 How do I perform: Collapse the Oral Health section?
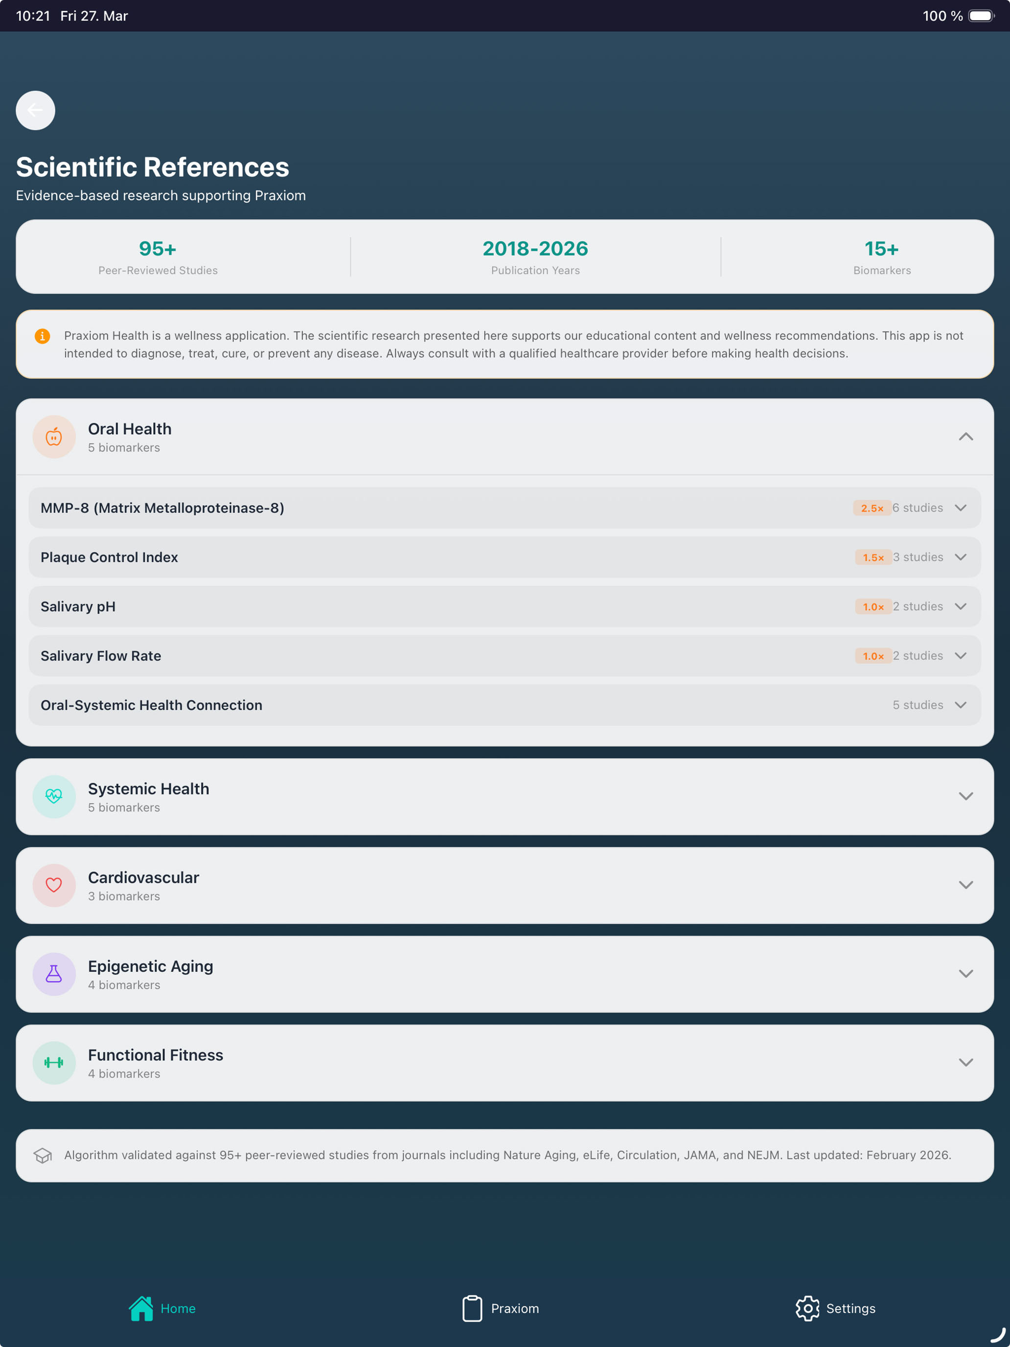tap(966, 437)
